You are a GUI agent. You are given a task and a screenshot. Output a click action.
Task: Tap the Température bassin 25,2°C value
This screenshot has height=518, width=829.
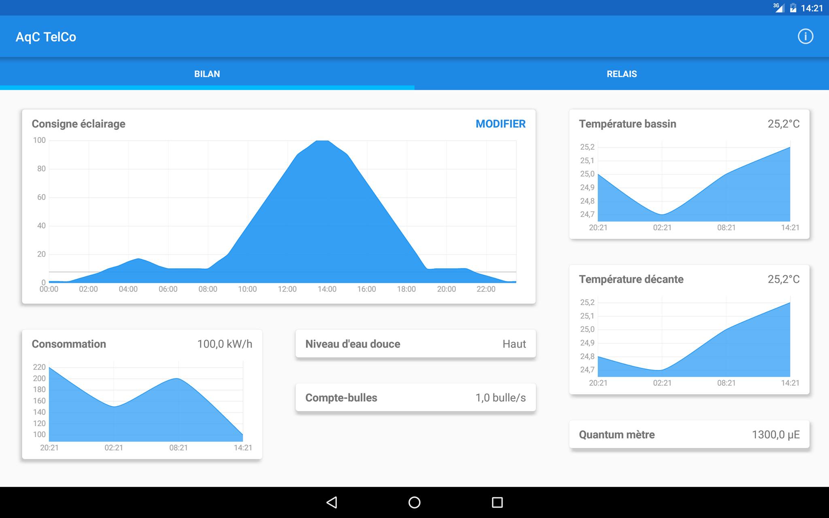[x=783, y=124]
